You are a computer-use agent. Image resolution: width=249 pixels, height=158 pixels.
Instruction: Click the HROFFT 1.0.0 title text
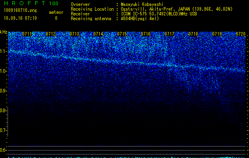[31, 3]
